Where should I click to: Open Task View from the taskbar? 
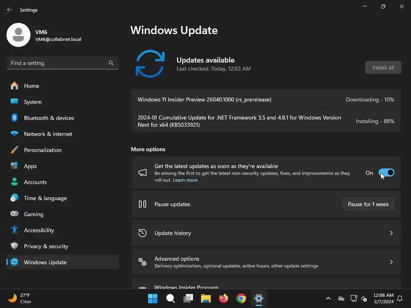click(188, 298)
